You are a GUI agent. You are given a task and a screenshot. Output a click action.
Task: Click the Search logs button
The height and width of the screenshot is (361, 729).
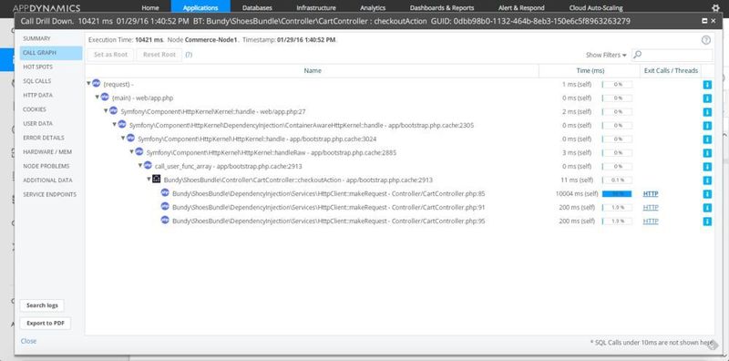[42, 305]
